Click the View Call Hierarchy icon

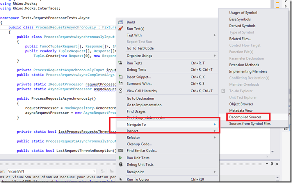pos(121,91)
